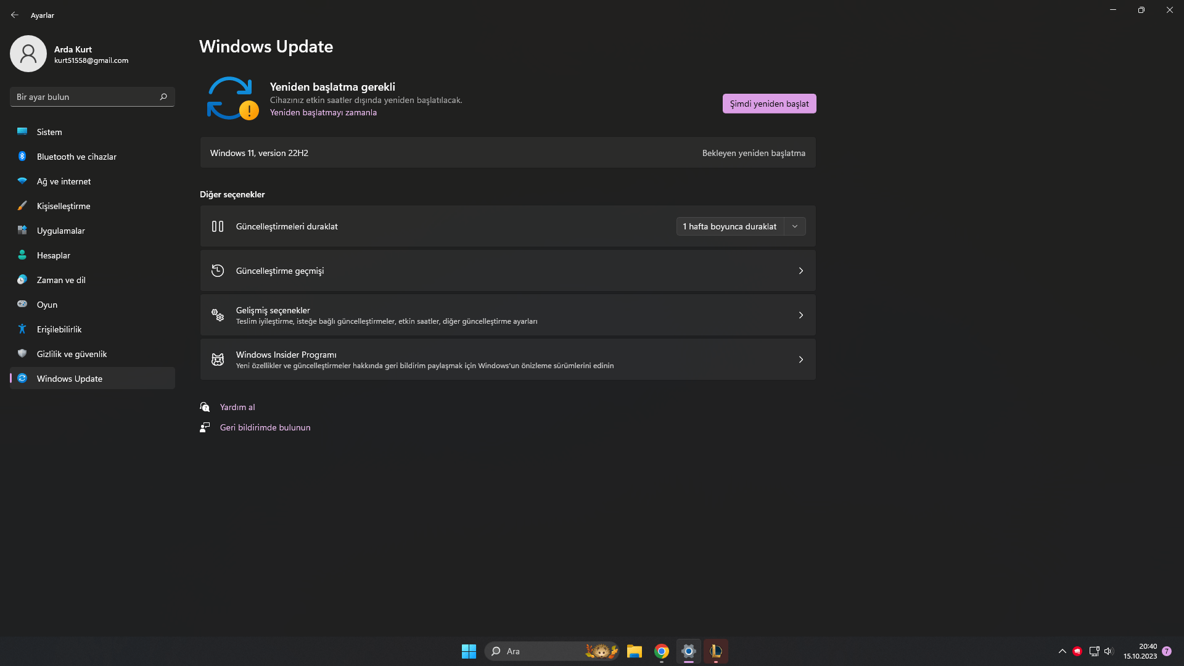
Task: Click the volume speaker tray icon
Action: pos(1109,651)
